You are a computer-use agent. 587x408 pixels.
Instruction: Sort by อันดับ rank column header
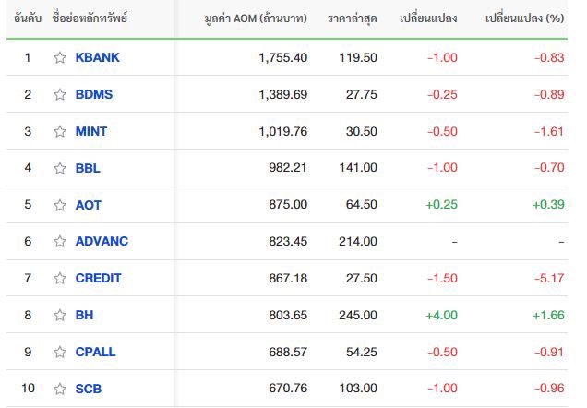click(x=28, y=18)
